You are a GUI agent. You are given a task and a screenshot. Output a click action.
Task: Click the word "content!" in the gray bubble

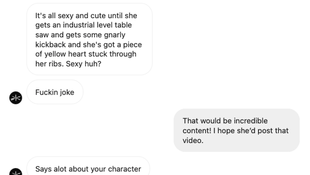point(197,131)
